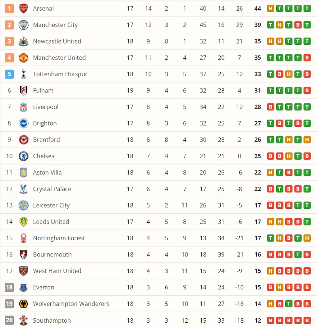Image resolution: width=317 pixels, height=327 pixels.
Task: Click the Manchester City club badge
Action: click(23, 25)
